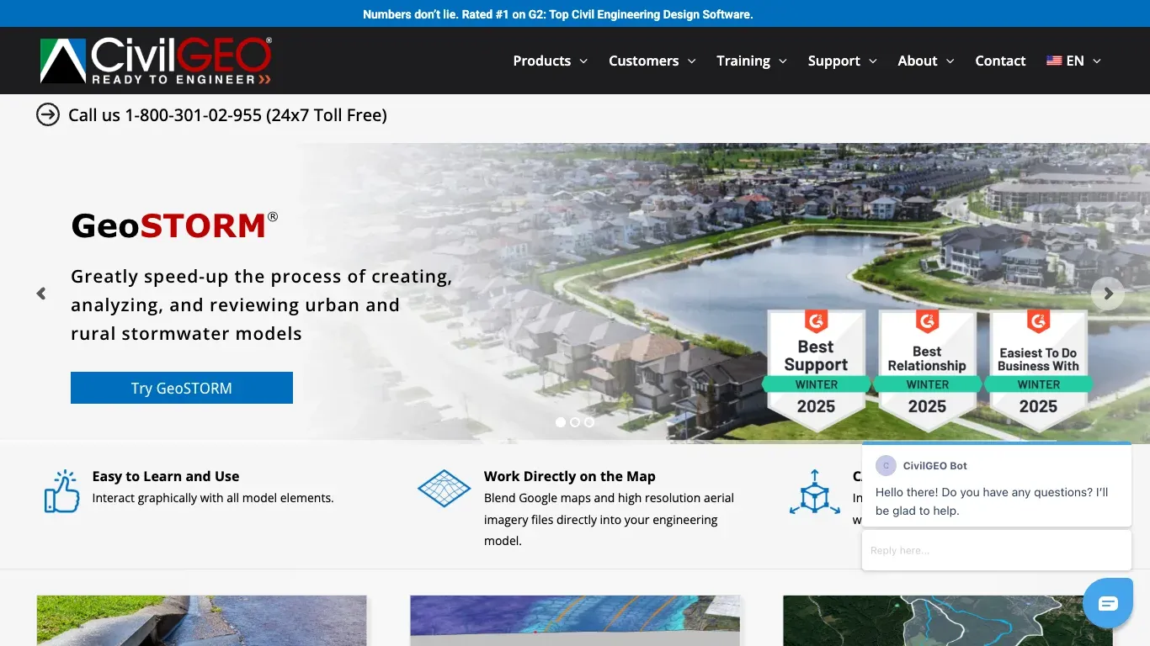Open the About menu
This screenshot has width=1150, height=646.
coord(917,61)
